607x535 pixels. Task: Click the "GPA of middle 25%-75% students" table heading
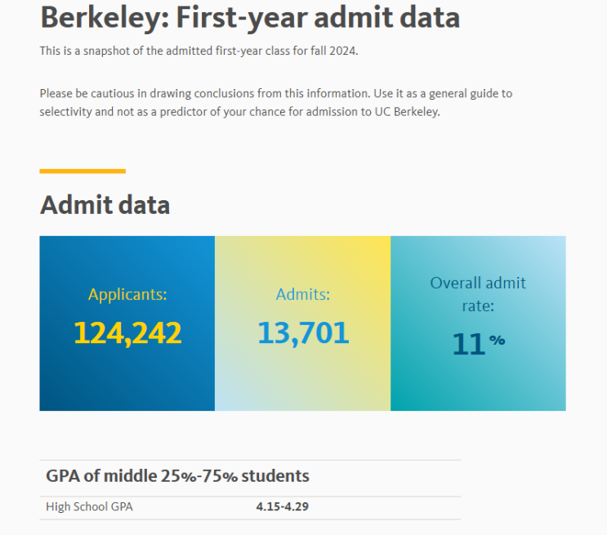coord(177,476)
